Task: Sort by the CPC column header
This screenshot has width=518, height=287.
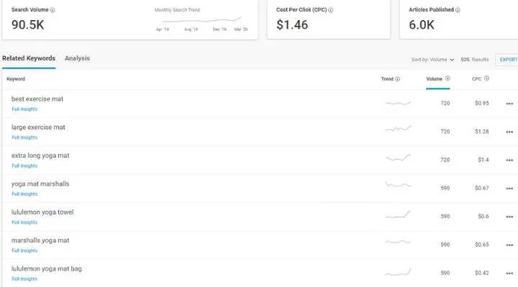Action: (x=476, y=79)
